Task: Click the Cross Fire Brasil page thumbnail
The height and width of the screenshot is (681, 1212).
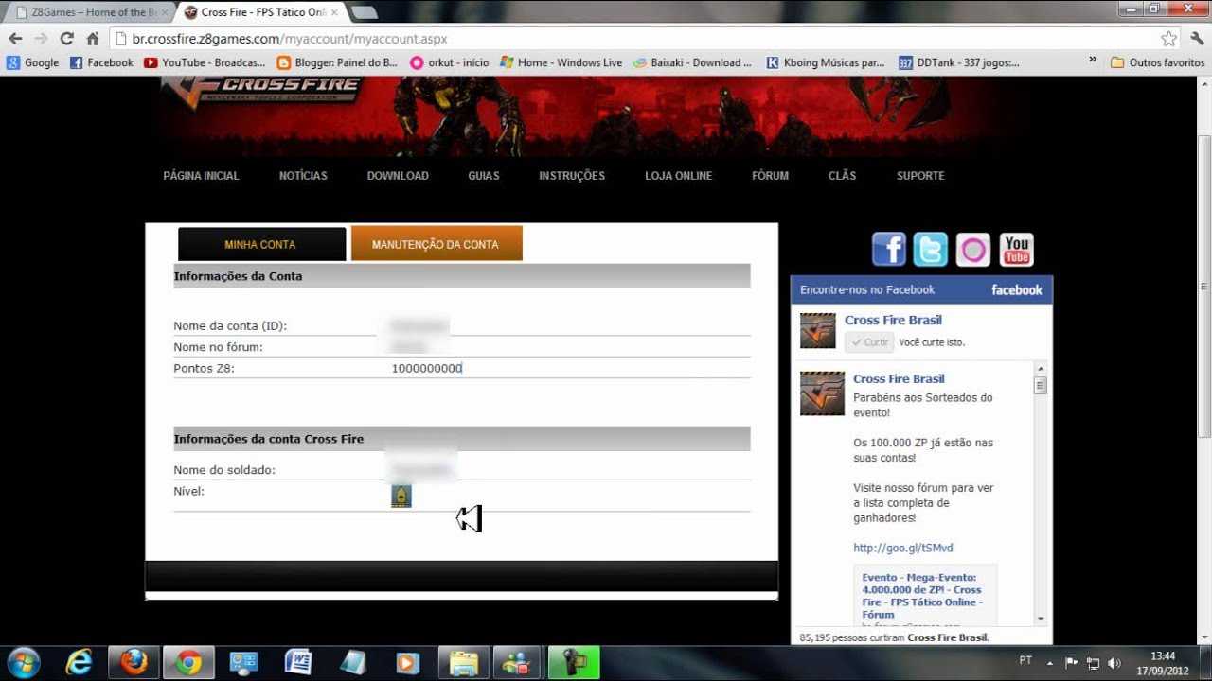Action: coord(817,331)
